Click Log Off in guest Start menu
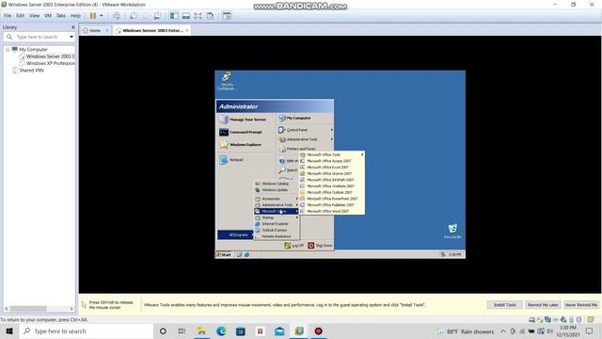602x339 pixels. click(293, 245)
